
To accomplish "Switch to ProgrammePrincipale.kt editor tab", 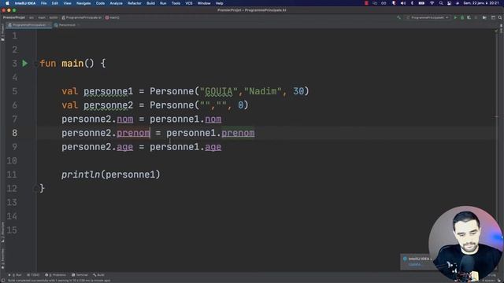I will coord(28,24).
